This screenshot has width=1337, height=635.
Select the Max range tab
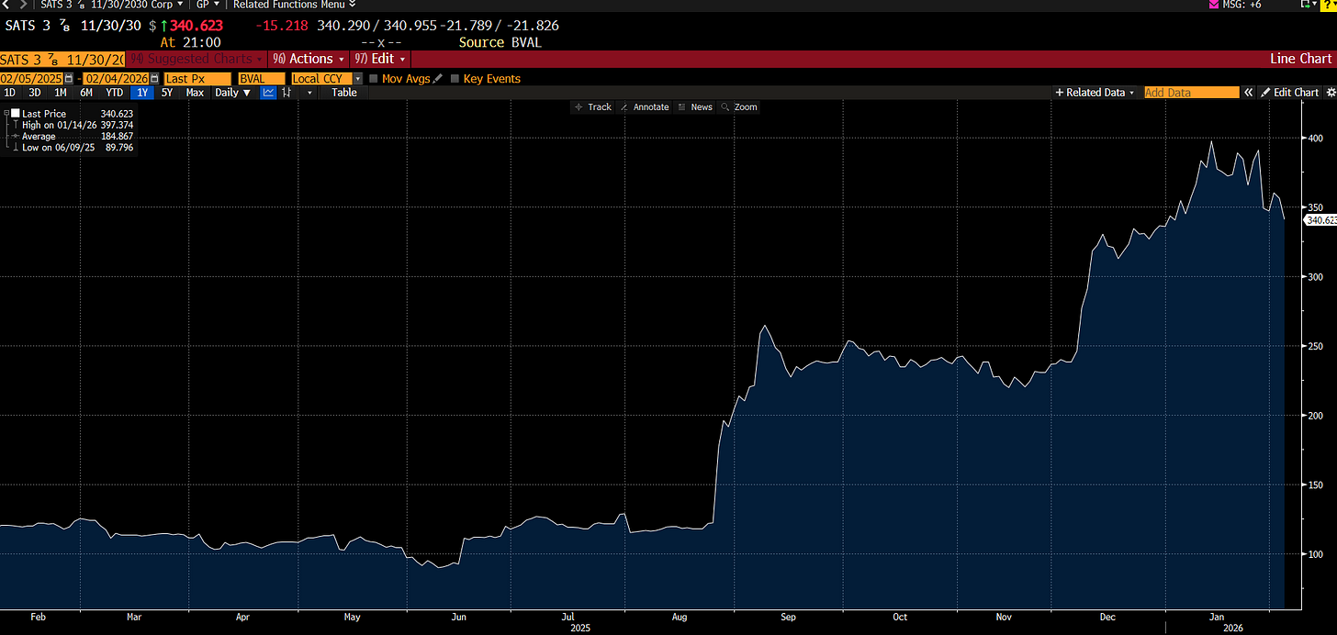coord(195,93)
